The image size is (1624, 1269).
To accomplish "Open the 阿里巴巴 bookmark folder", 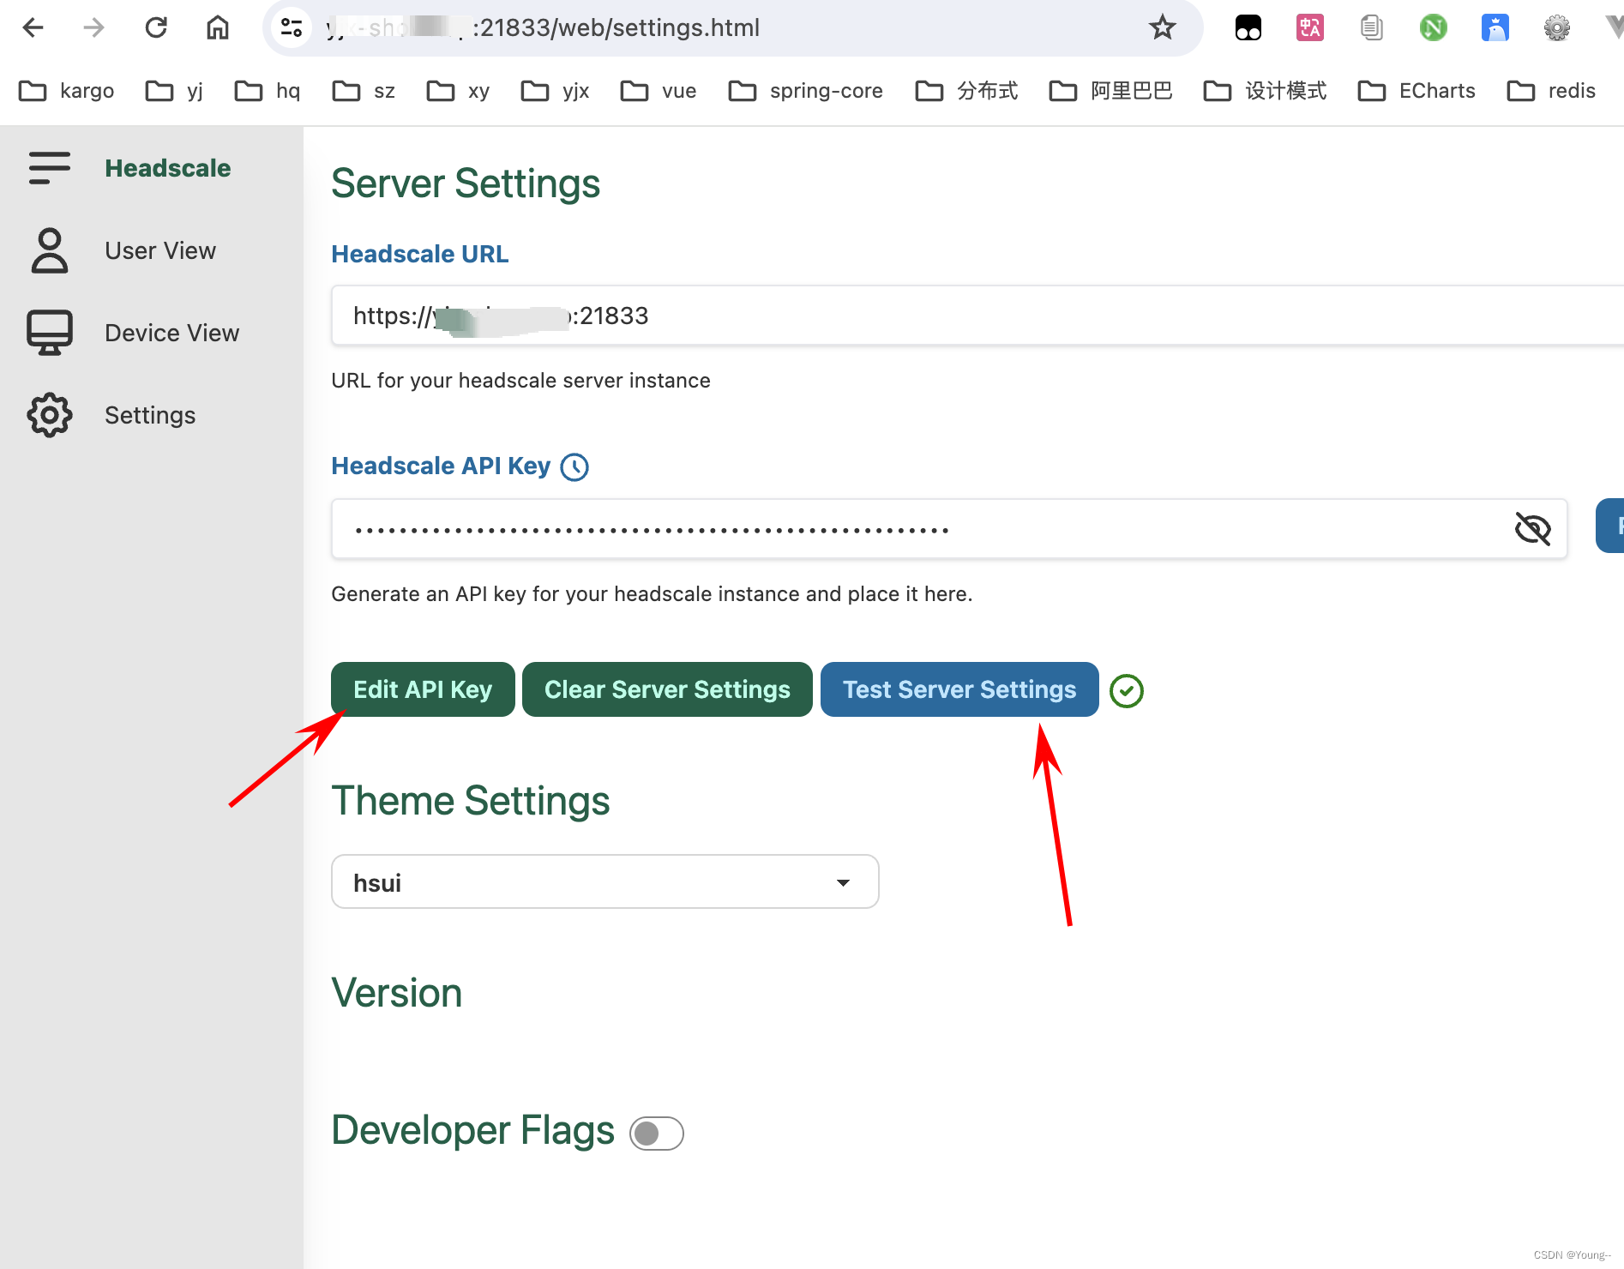I will coord(1111,91).
